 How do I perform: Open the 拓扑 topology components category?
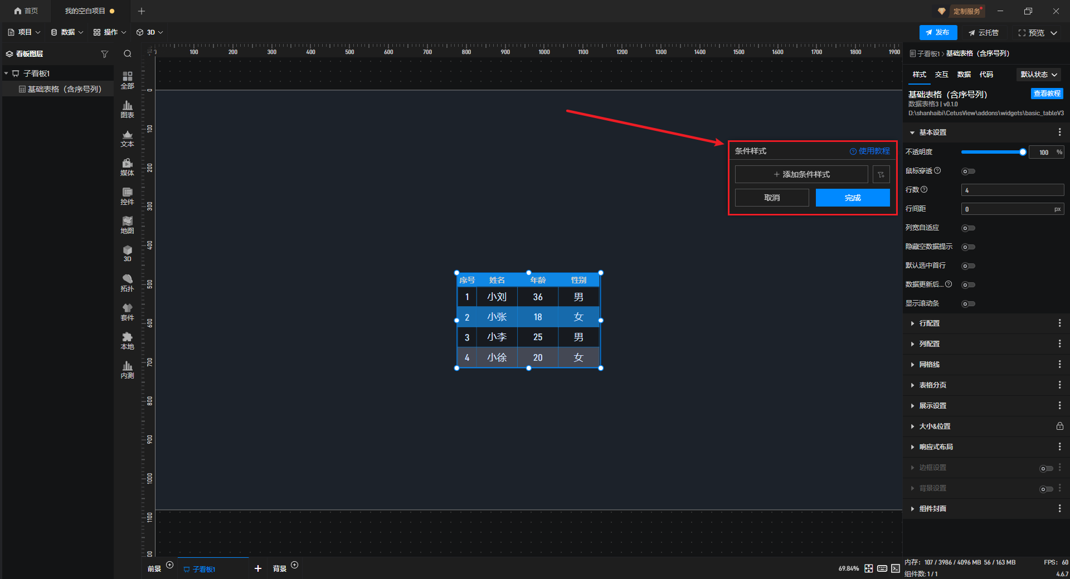tap(127, 283)
